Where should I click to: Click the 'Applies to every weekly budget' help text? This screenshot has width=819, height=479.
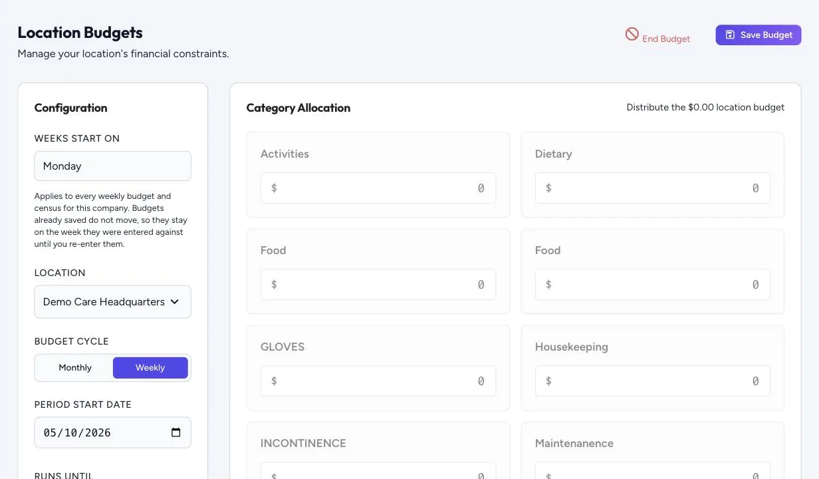111,220
